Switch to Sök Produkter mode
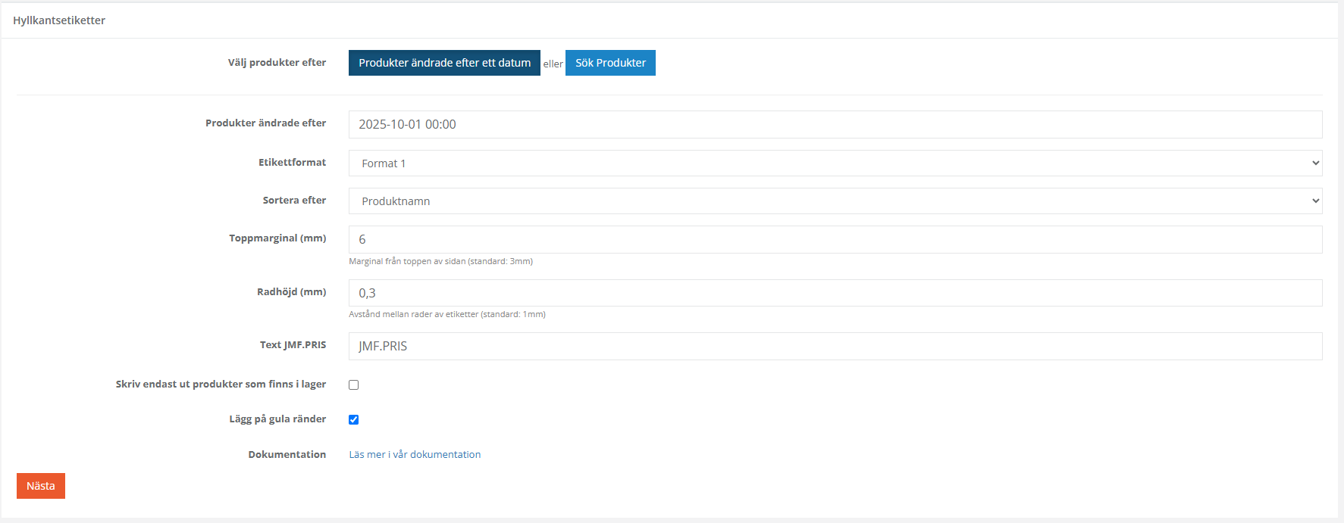The height and width of the screenshot is (523, 1344). (x=610, y=63)
